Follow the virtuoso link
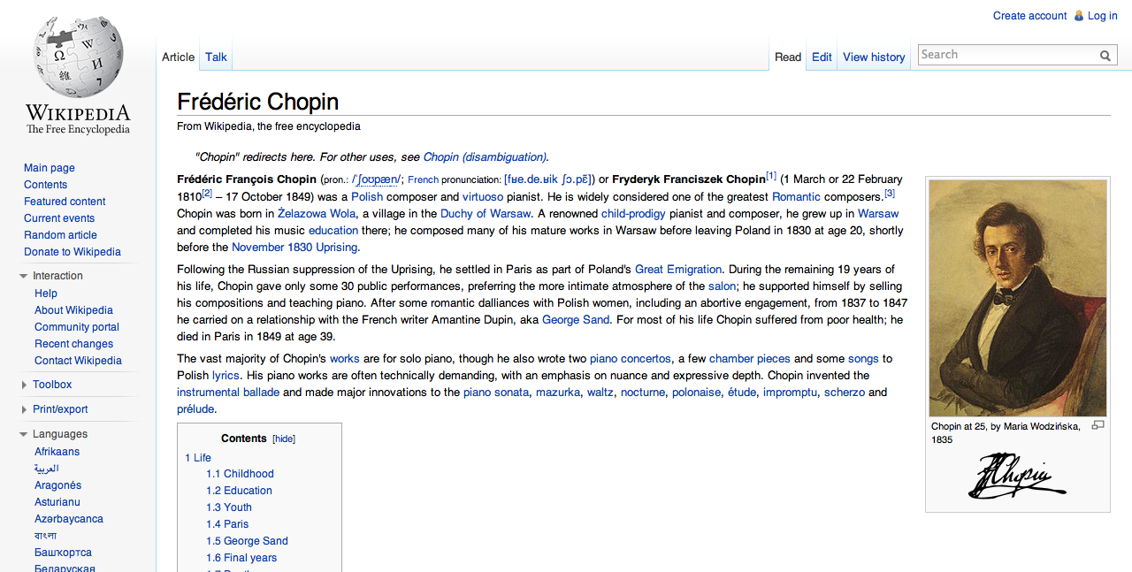The width and height of the screenshot is (1132, 572). pyautogui.click(x=483, y=197)
